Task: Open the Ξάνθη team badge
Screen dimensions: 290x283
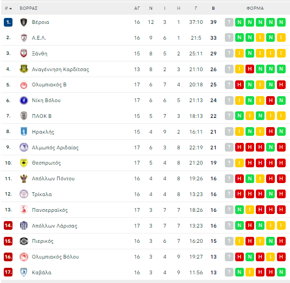Action: pyautogui.click(x=24, y=53)
